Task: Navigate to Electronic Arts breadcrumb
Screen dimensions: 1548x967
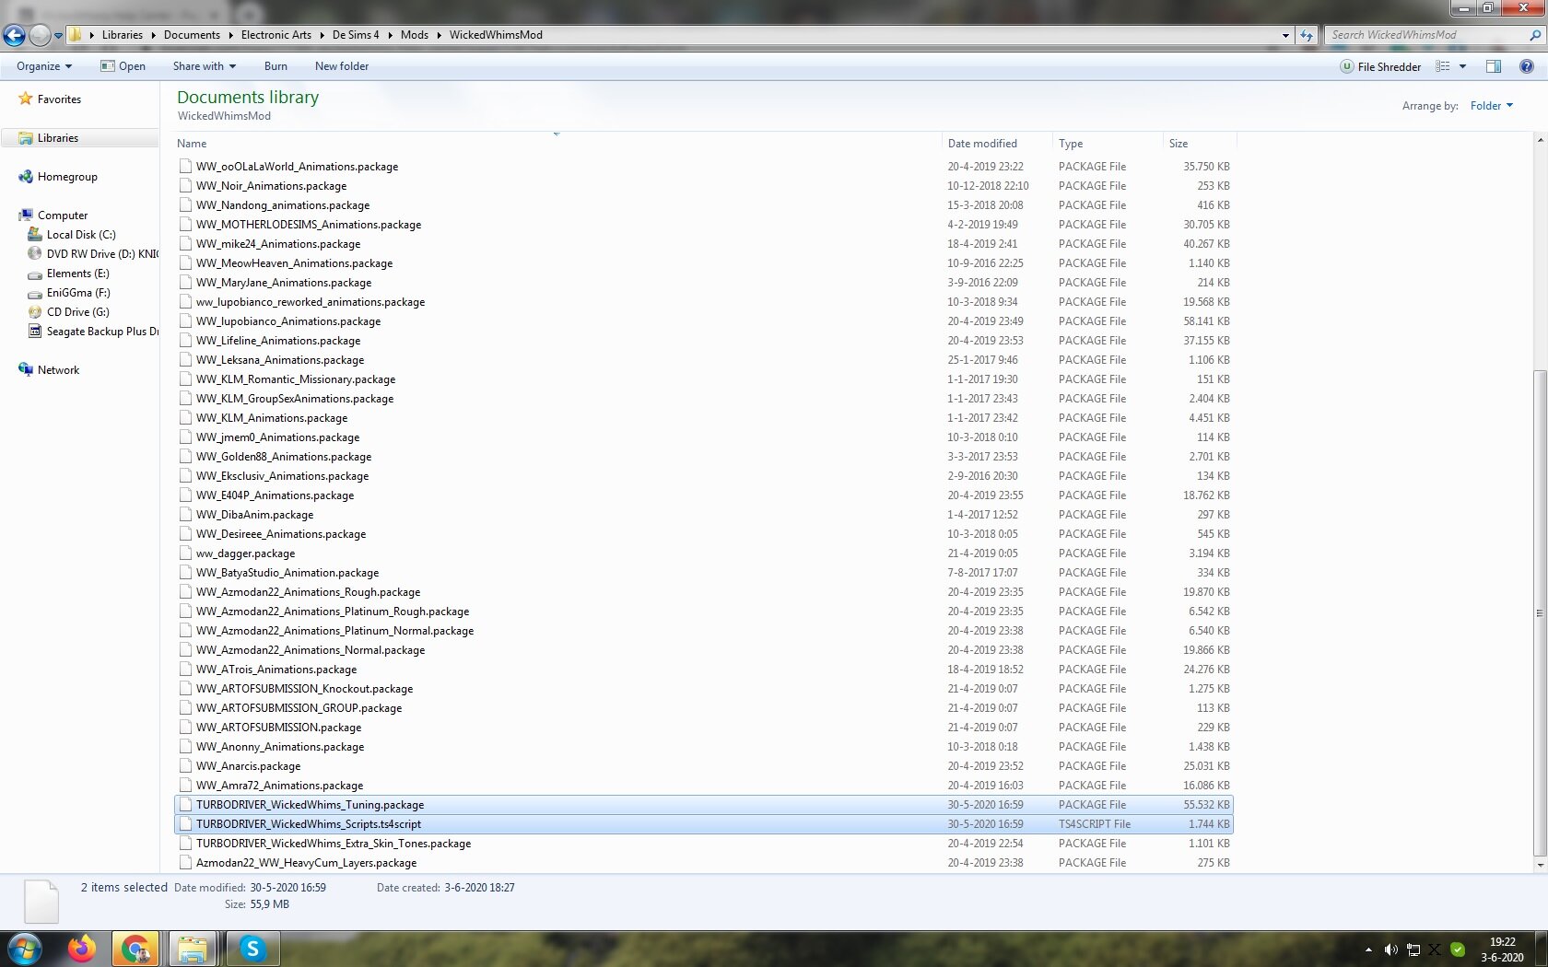Action: 276,35
